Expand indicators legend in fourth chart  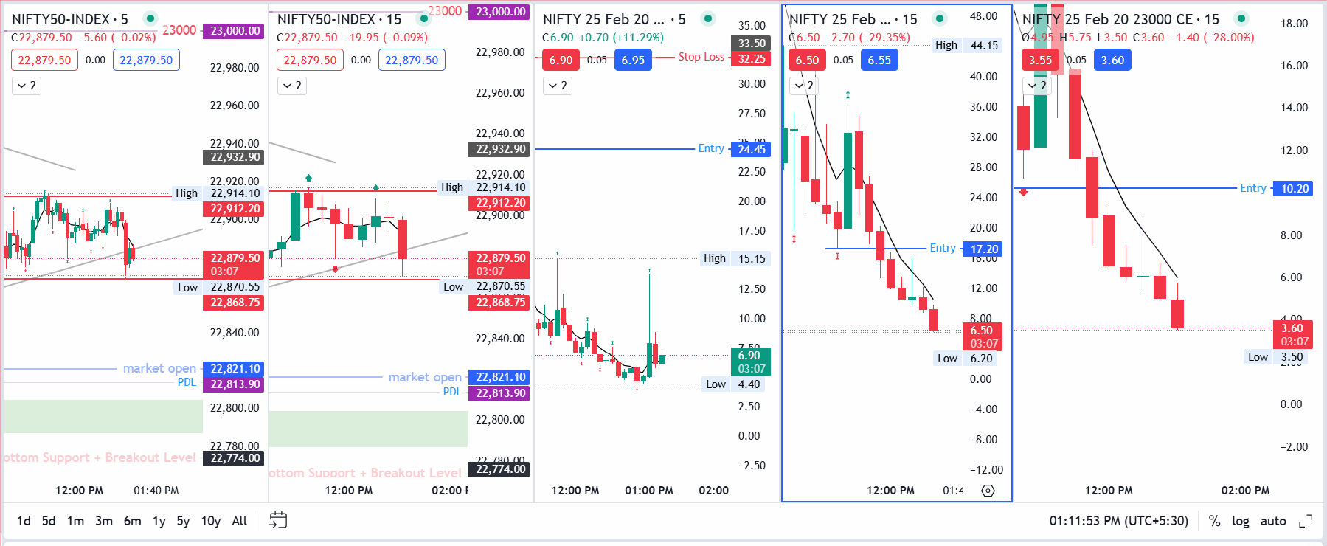tap(803, 86)
